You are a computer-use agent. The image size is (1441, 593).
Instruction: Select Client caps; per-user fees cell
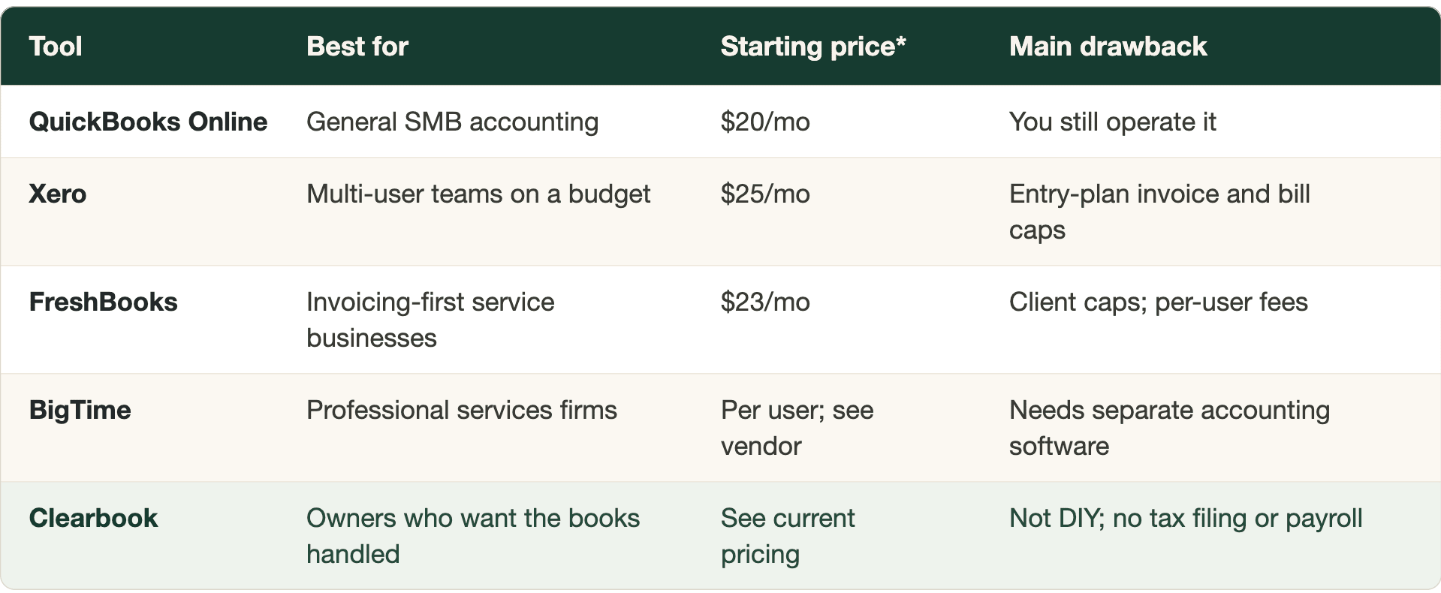click(1158, 302)
